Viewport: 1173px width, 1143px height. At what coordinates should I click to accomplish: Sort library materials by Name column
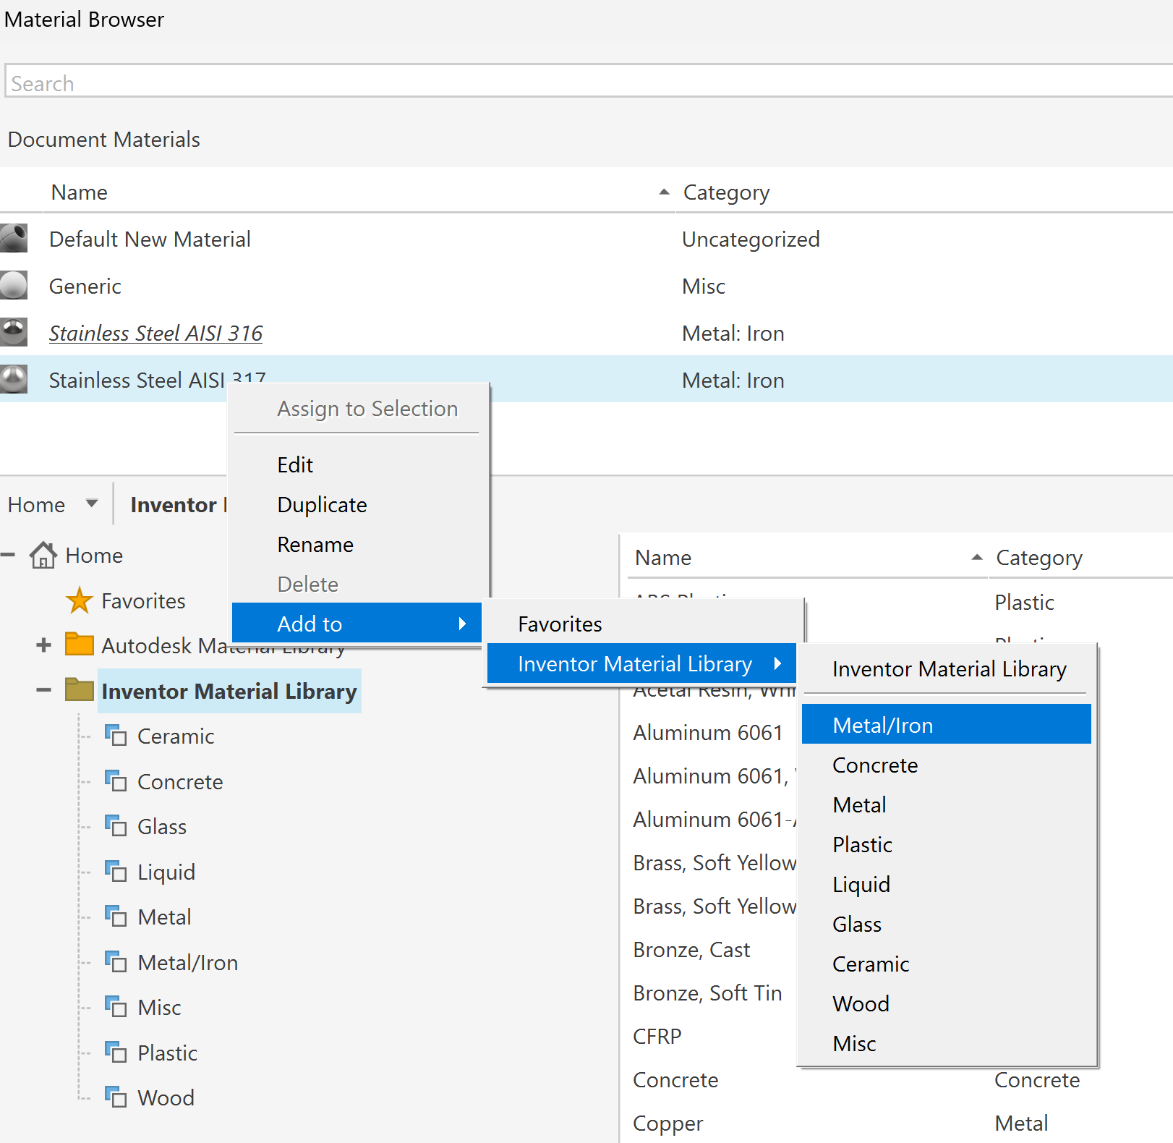click(663, 558)
